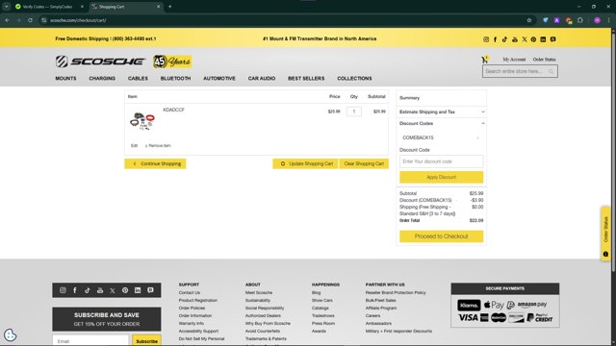This screenshot has width=616, height=346.
Task: Open the BEST SELLERS menu
Action: click(306, 79)
